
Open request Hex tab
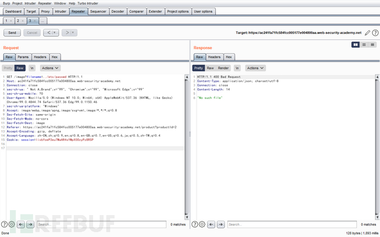pos(55,57)
